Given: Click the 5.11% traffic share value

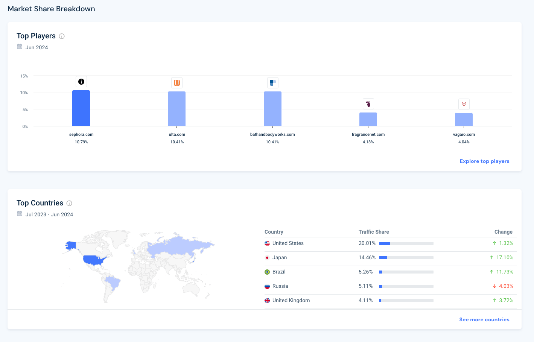Looking at the screenshot, I should click(x=366, y=286).
